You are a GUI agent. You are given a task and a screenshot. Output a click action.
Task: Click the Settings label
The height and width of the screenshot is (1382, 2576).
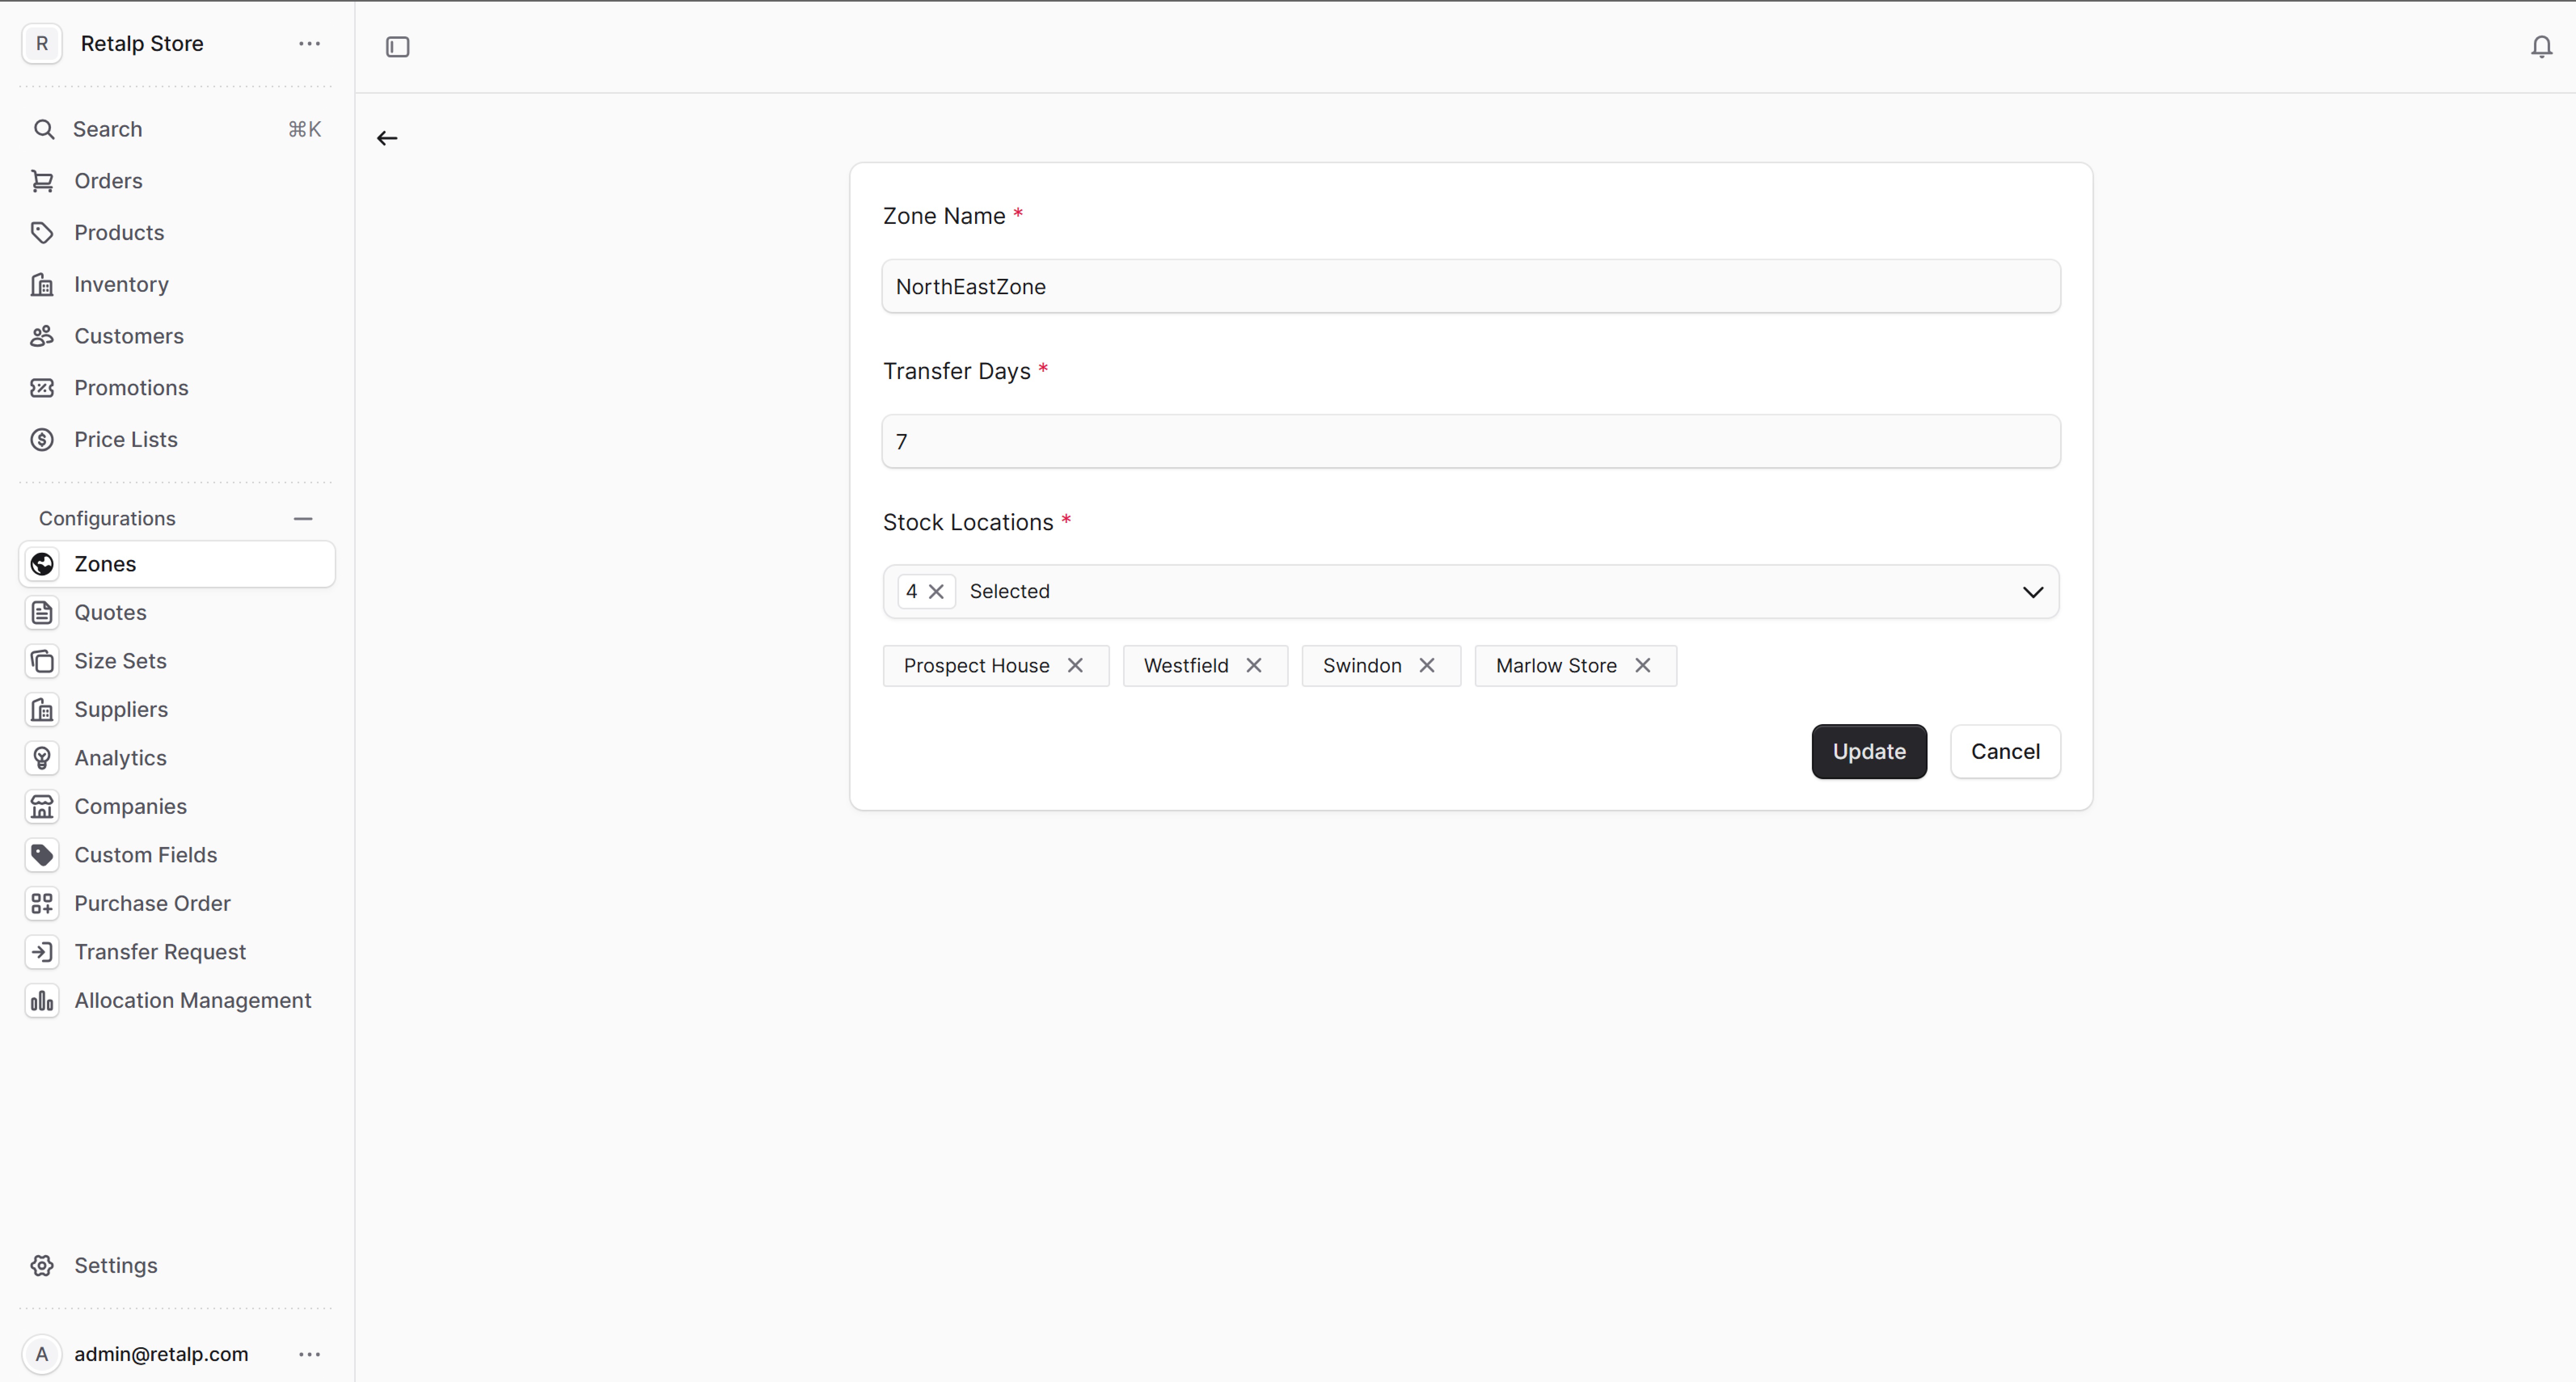click(x=116, y=1265)
